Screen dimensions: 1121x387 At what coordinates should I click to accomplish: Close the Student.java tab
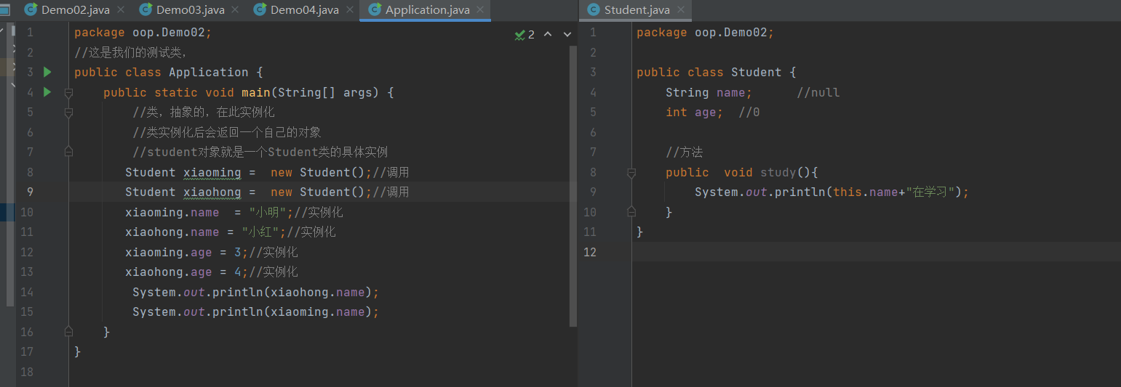pos(681,10)
